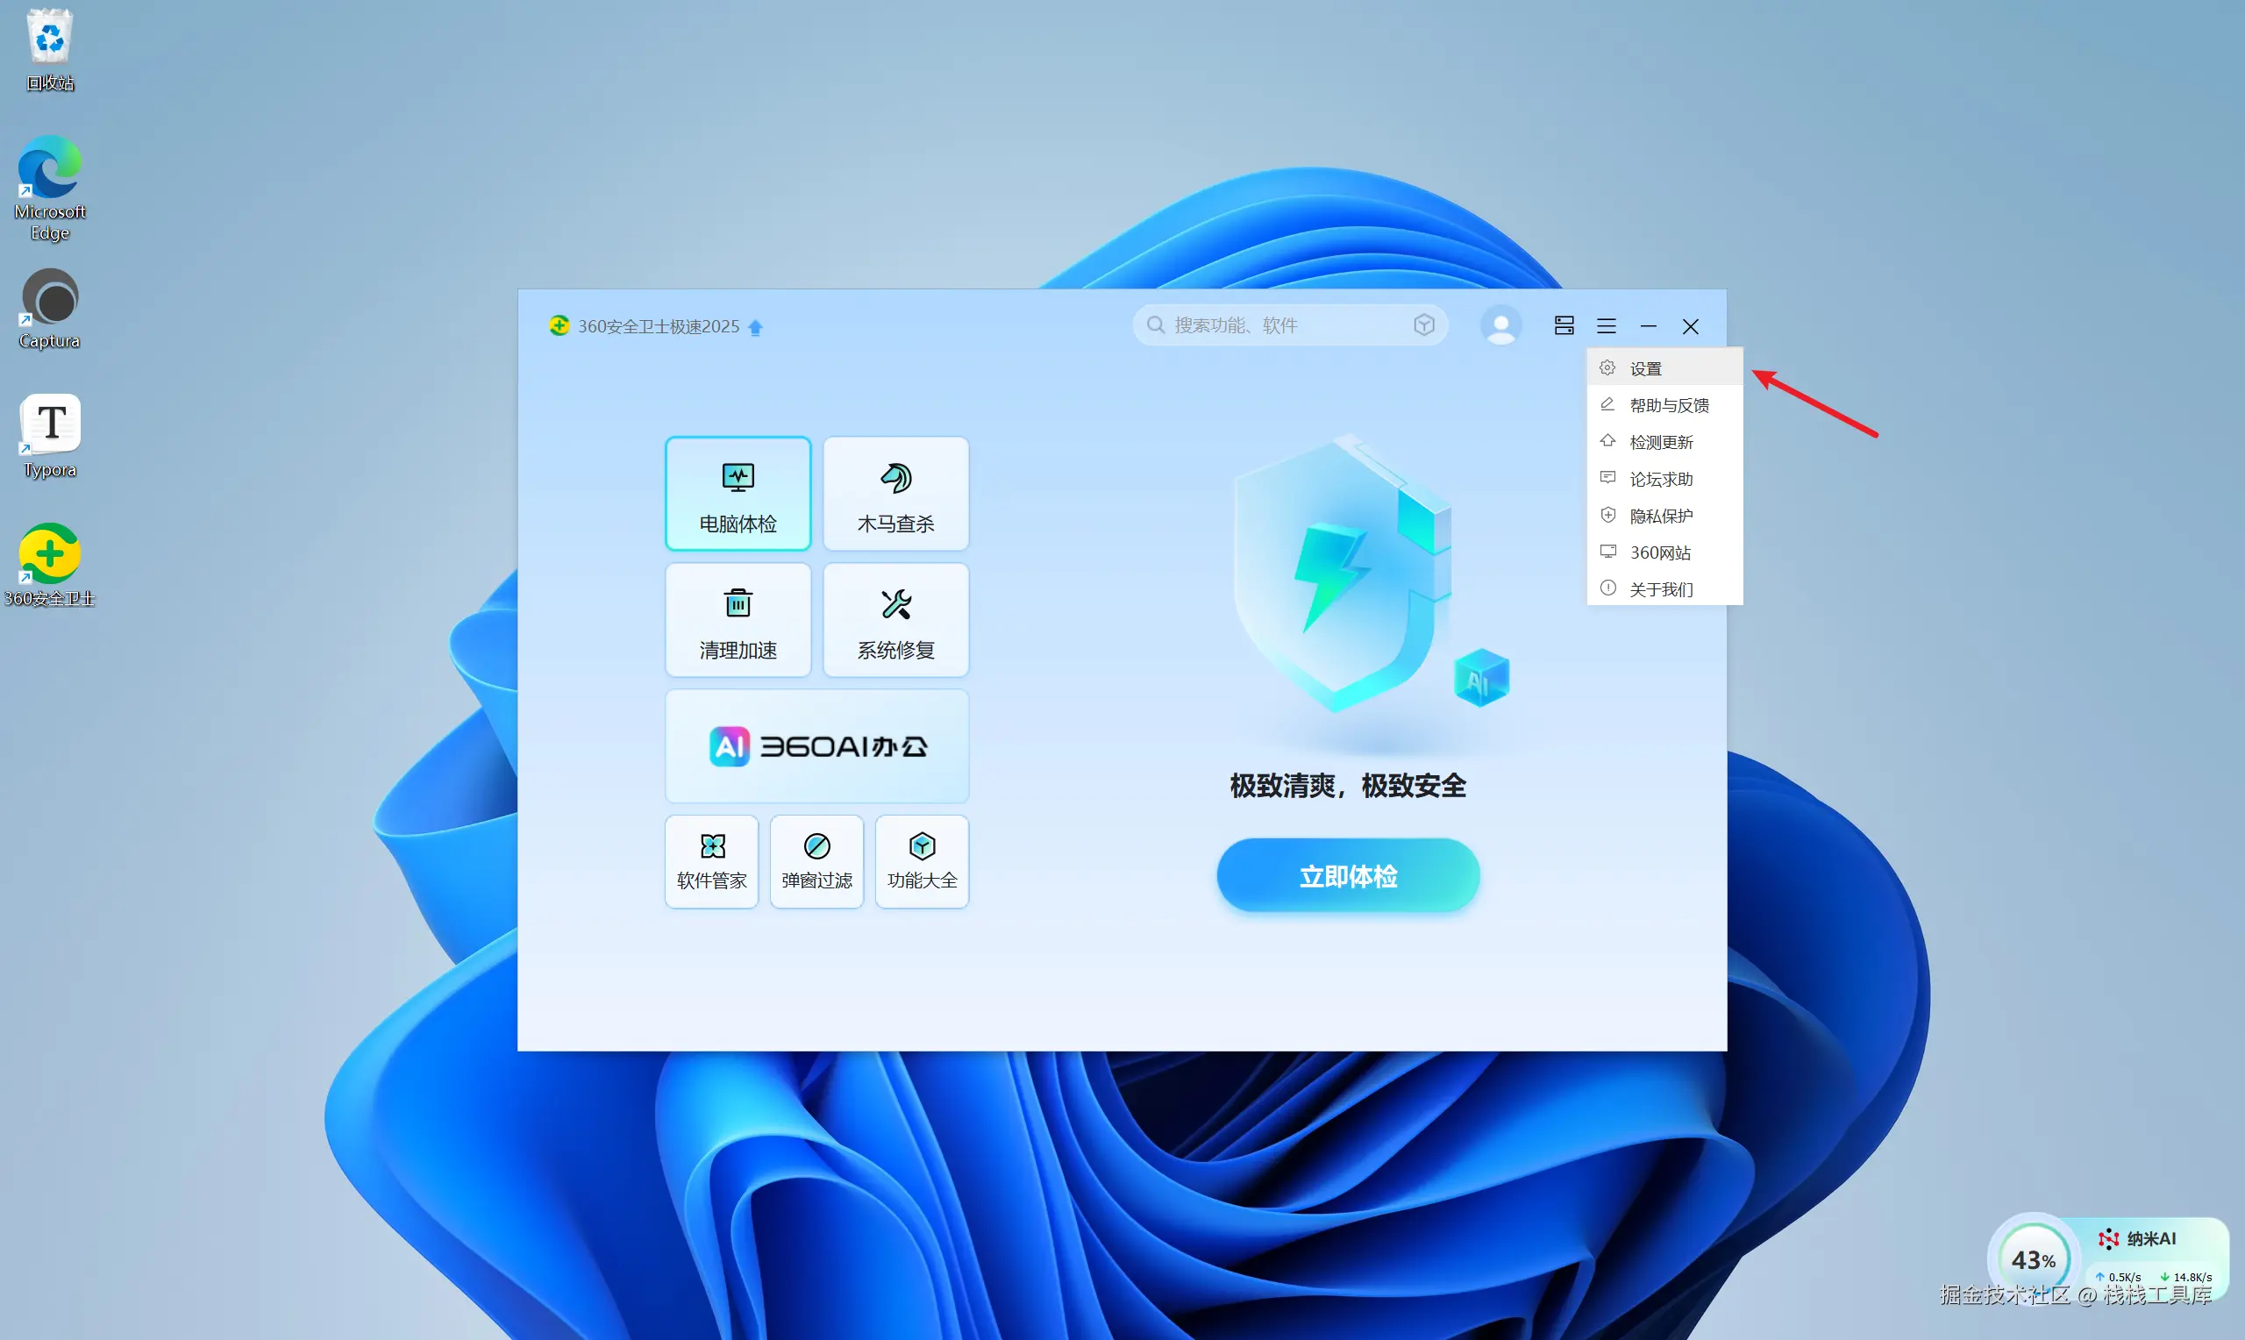The height and width of the screenshot is (1340, 2245).
Task: Open 弹窗过滤 popup filter
Action: [816, 861]
